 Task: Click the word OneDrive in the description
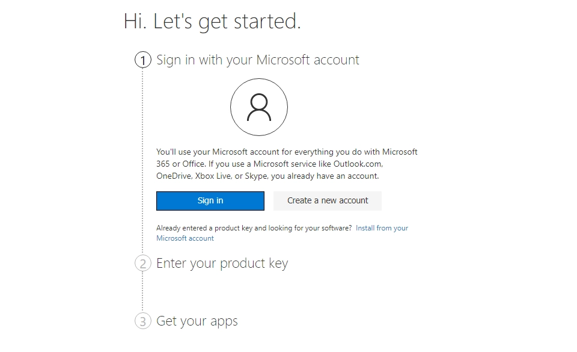[174, 176]
